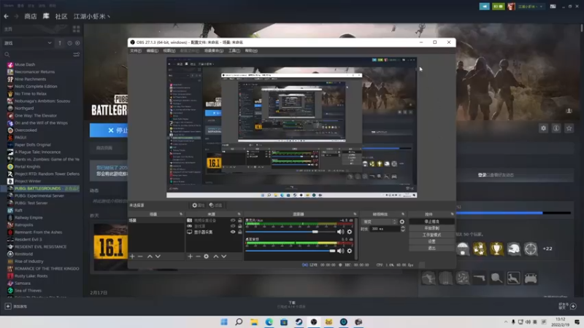
Task: Click 设置 button in OBS Controls
Action: [431, 241]
